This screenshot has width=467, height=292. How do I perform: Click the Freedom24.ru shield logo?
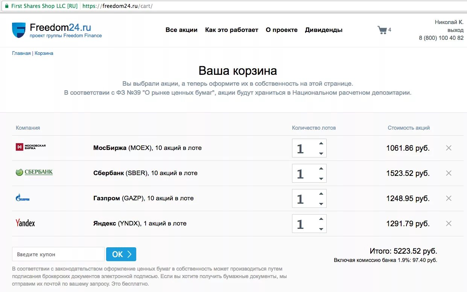[19, 30]
